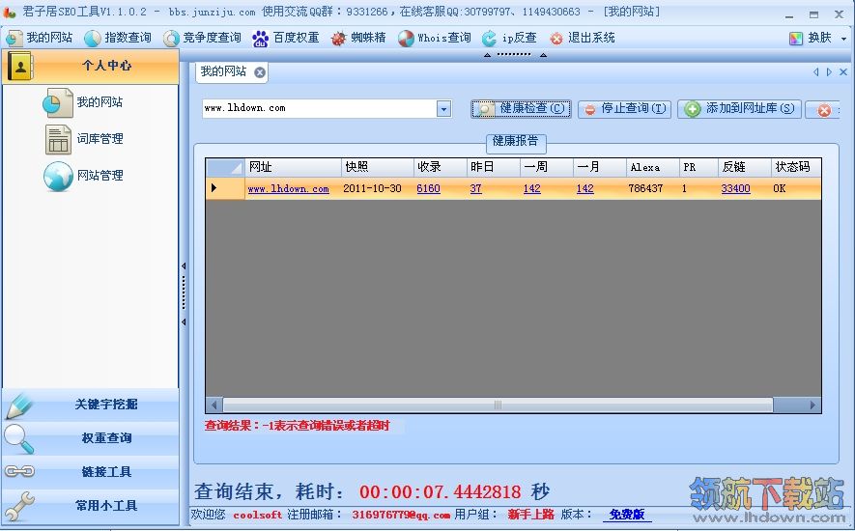Open ip反查 tool
Image resolution: width=855 pixels, height=531 pixels.
point(509,38)
